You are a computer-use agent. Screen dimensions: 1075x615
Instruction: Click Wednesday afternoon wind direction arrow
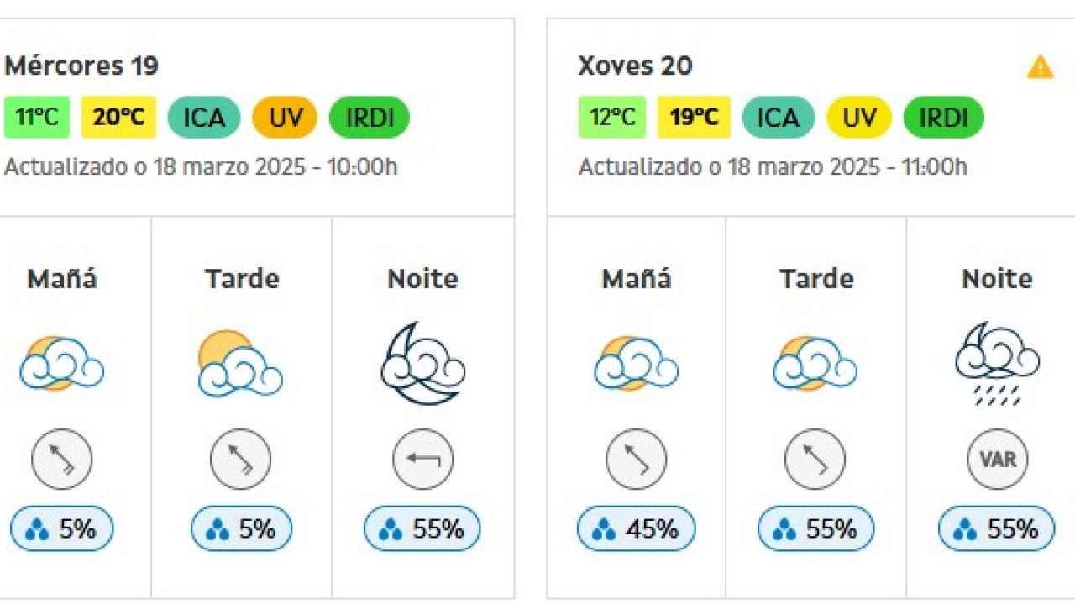tap(240, 460)
